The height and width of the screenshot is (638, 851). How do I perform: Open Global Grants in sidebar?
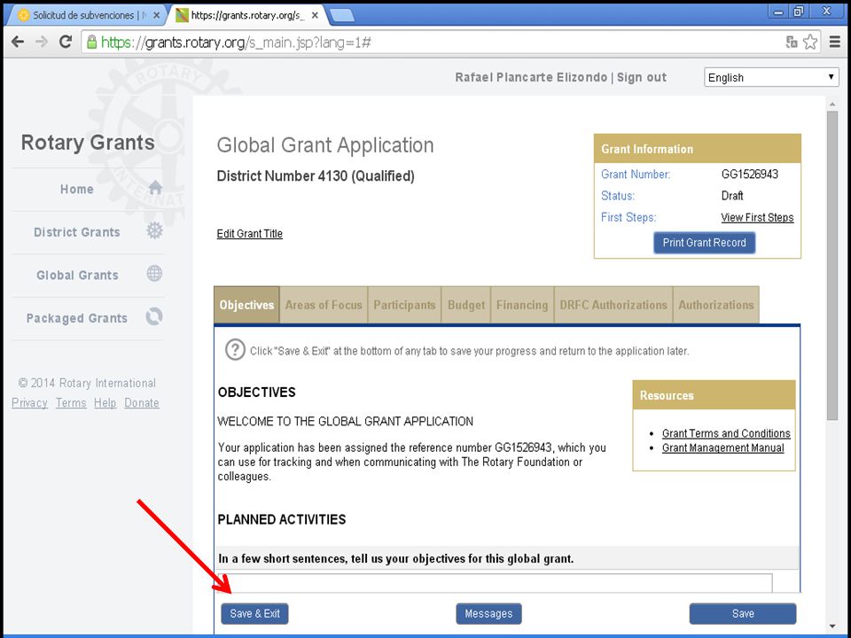[x=77, y=275]
